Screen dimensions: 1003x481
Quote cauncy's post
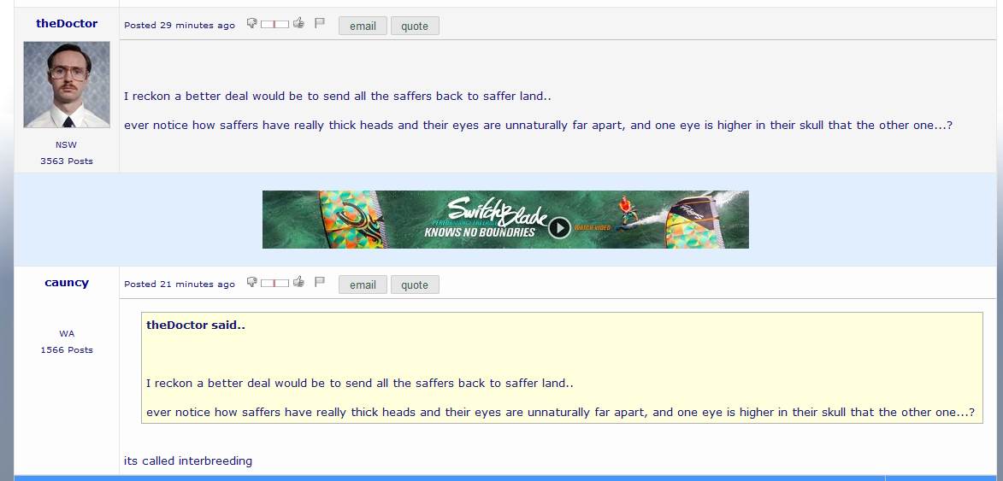pos(415,284)
